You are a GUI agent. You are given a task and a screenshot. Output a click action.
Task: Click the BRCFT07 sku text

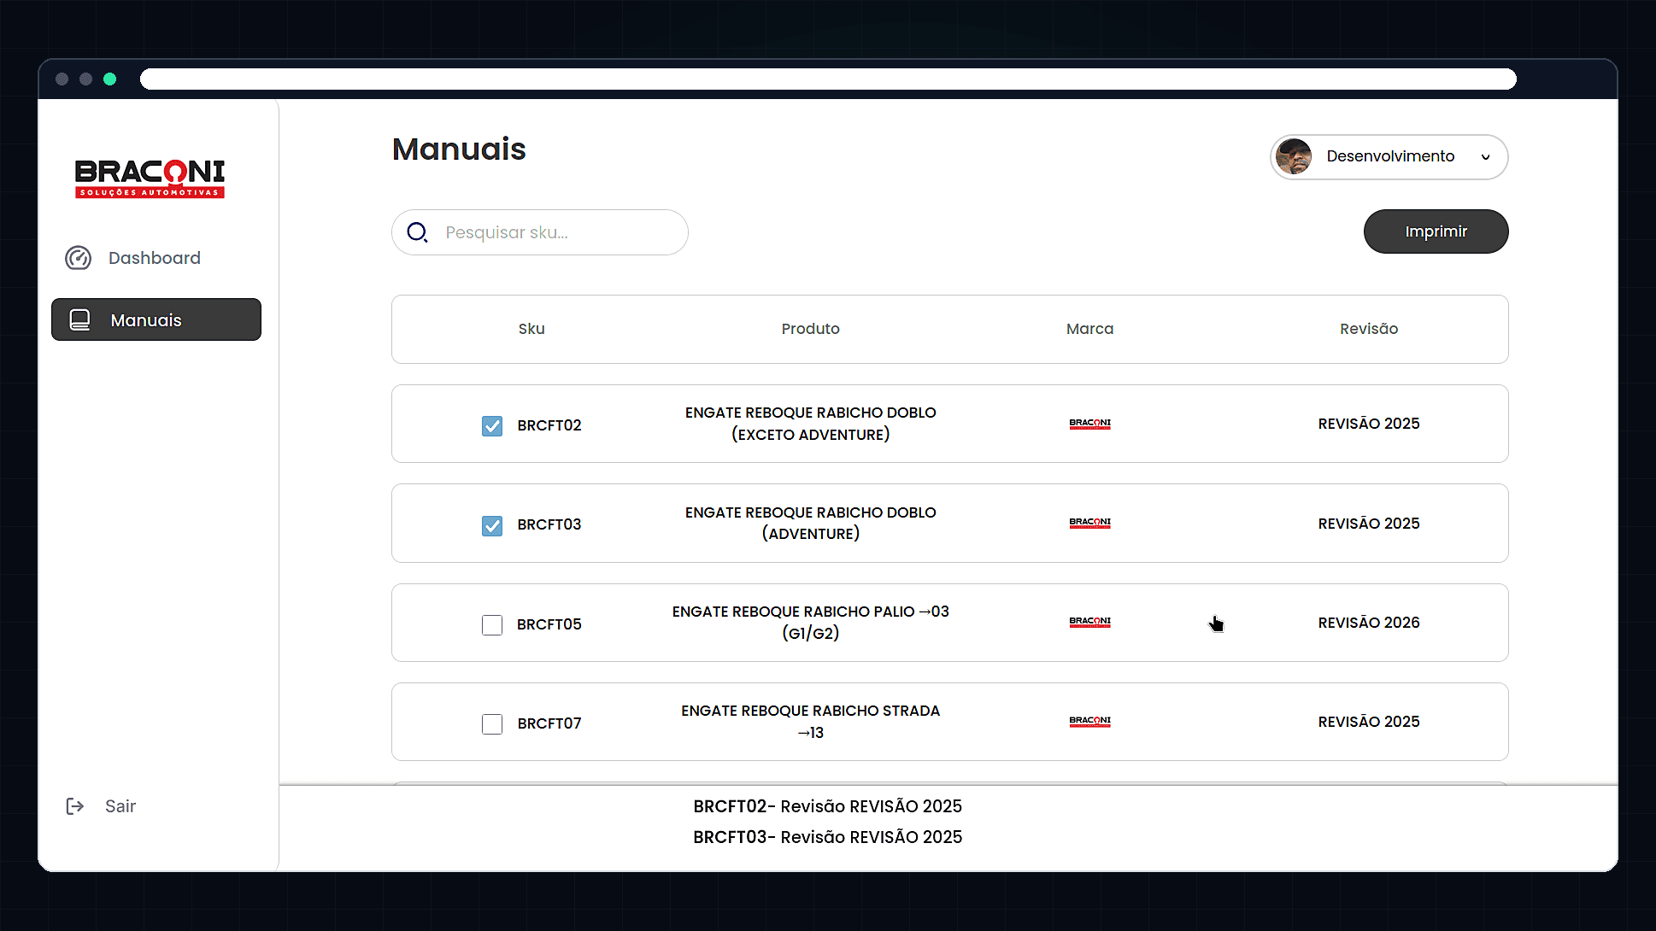click(x=549, y=723)
